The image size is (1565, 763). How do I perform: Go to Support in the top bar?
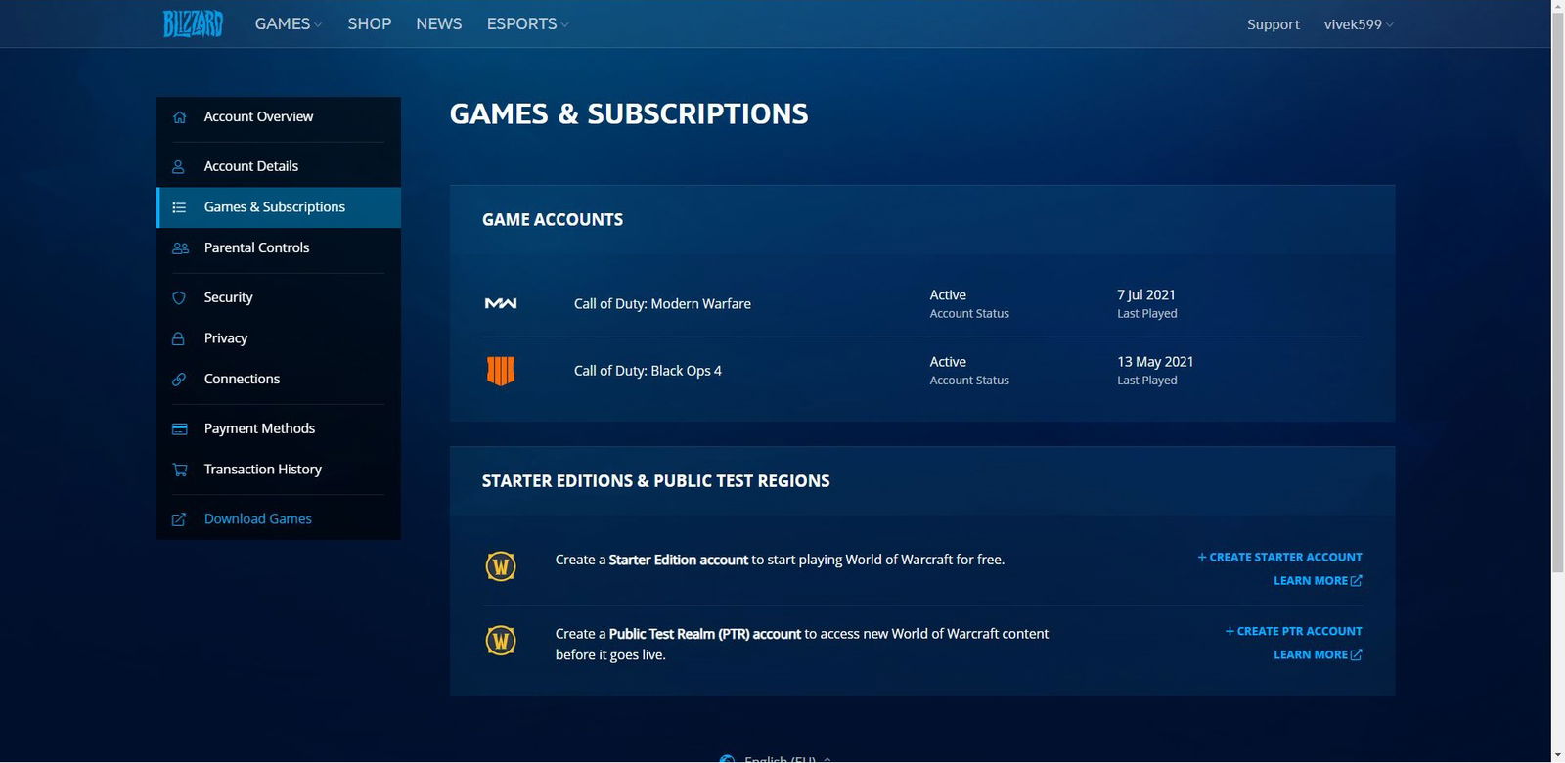pyautogui.click(x=1274, y=24)
